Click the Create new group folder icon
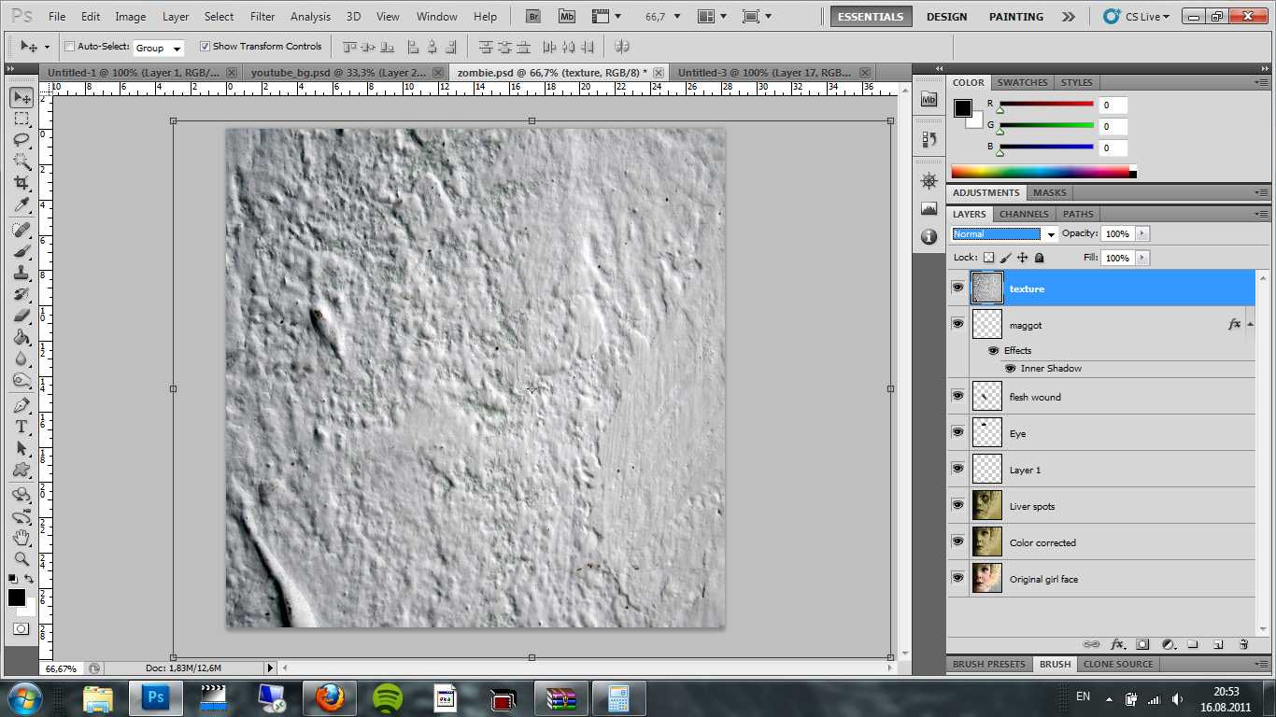Screen dimensions: 1276x717 tap(1193, 644)
